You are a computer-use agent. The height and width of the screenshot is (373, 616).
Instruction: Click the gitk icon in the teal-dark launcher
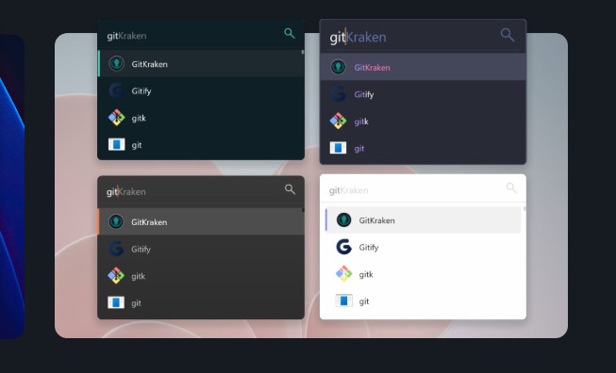pos(117,118)
